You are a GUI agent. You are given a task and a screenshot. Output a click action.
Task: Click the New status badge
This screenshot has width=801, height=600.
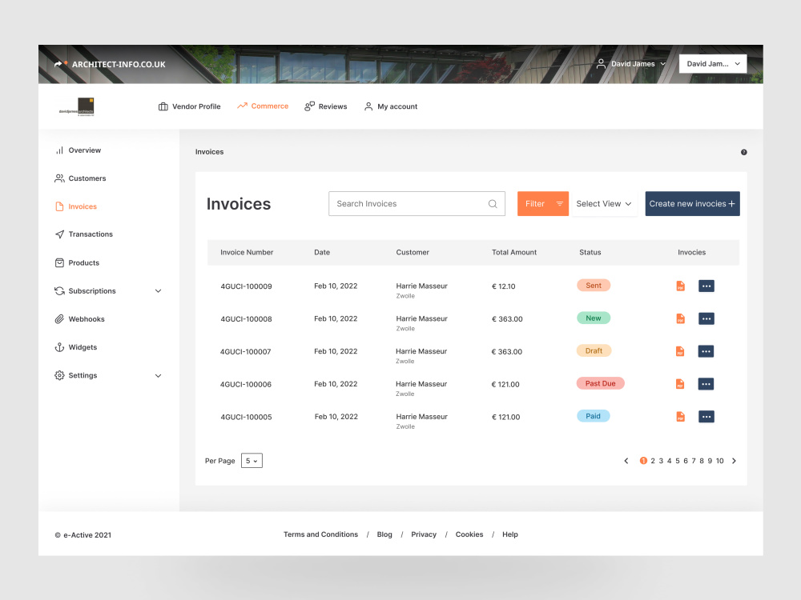tap(594, 318)
